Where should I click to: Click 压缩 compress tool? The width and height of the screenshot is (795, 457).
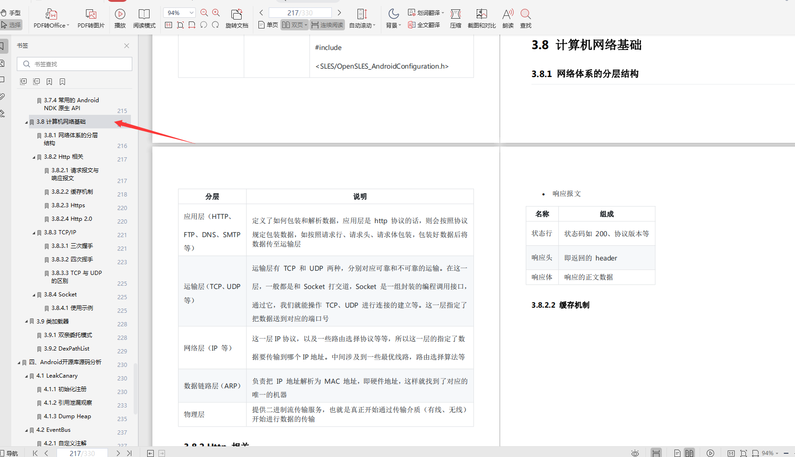click(x=456, y=19)
